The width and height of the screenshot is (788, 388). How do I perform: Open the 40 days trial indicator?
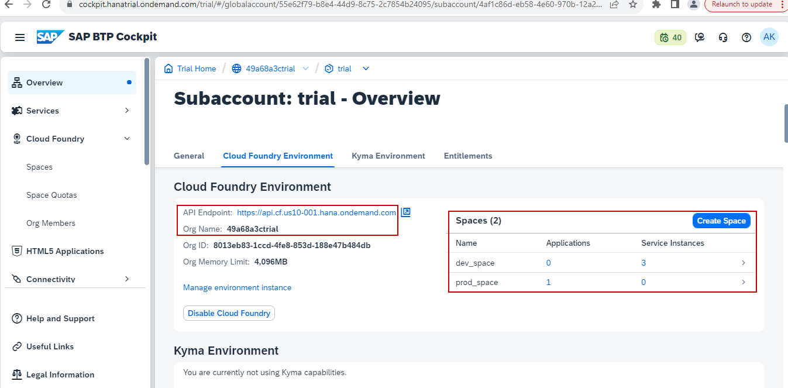pos(670,37)
